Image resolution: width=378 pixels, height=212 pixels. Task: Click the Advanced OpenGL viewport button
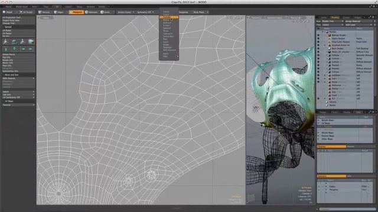tap(275, 18)
